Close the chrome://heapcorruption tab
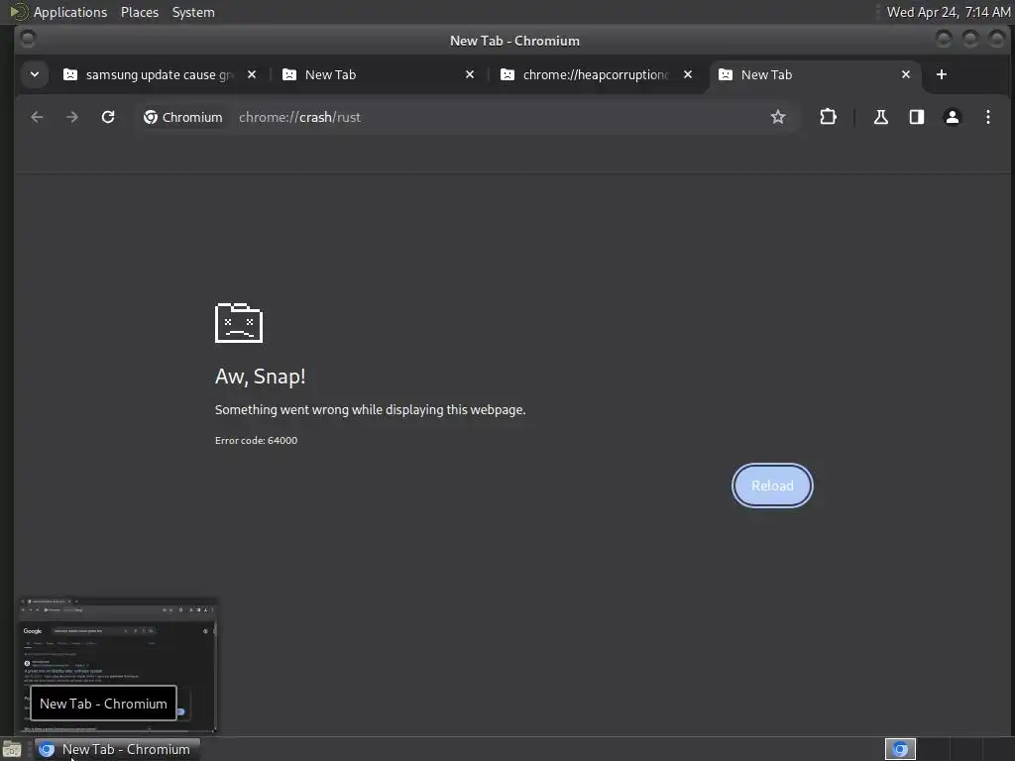This screenshot has width=1015, height=761. tap(688, 74)
